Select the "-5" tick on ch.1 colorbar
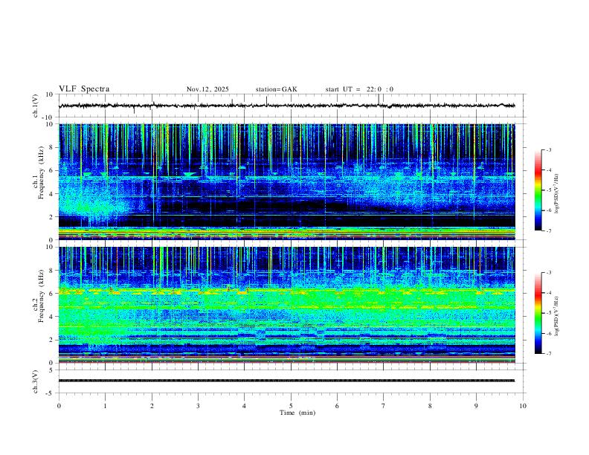Screen dimensions: 589x455 click(x=549, y=190)
